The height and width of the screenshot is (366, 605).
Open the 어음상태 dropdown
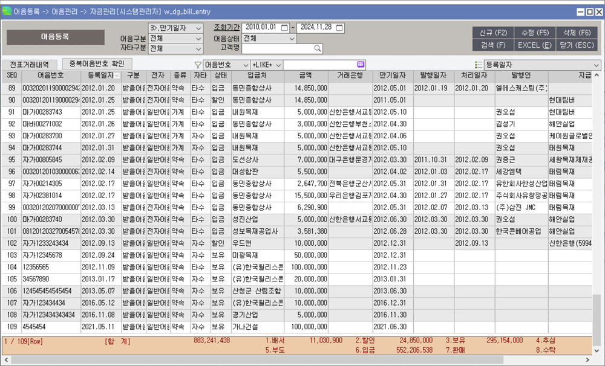coord(292,39)
